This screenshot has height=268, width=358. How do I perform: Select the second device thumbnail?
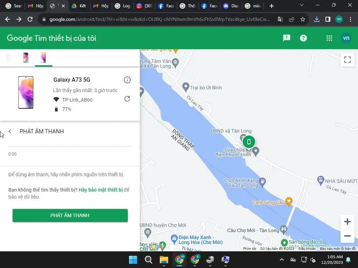(26, 58)
